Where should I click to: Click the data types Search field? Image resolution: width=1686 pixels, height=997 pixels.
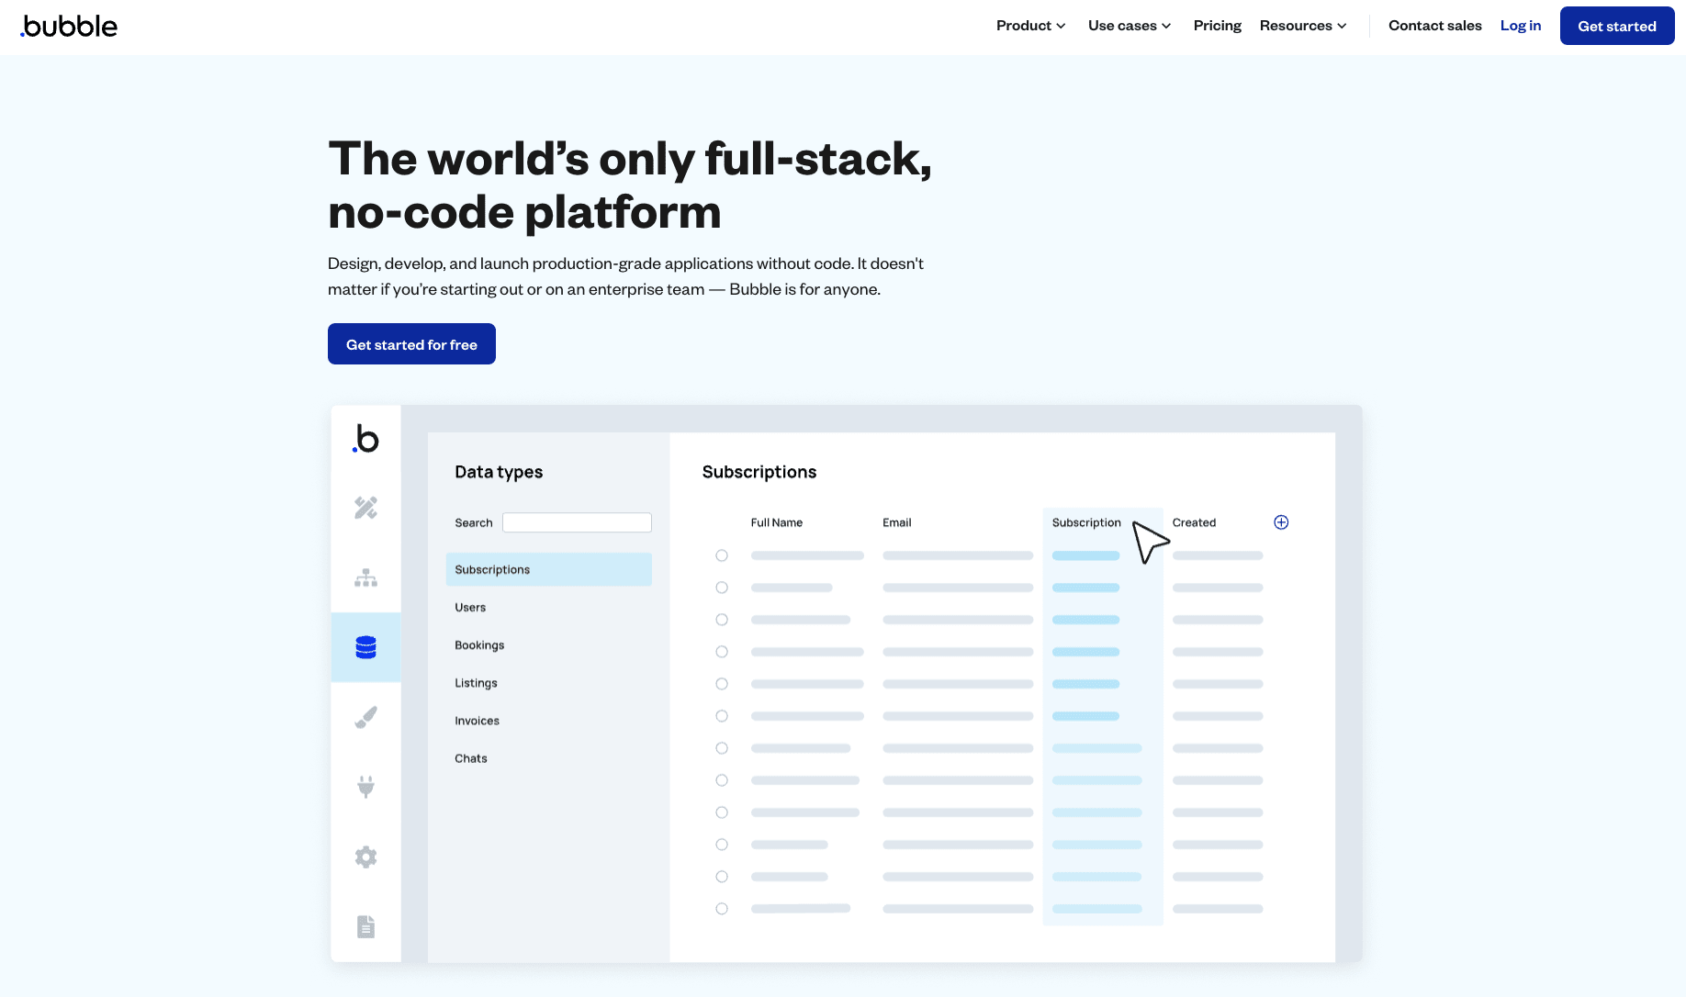click(577, 522)
